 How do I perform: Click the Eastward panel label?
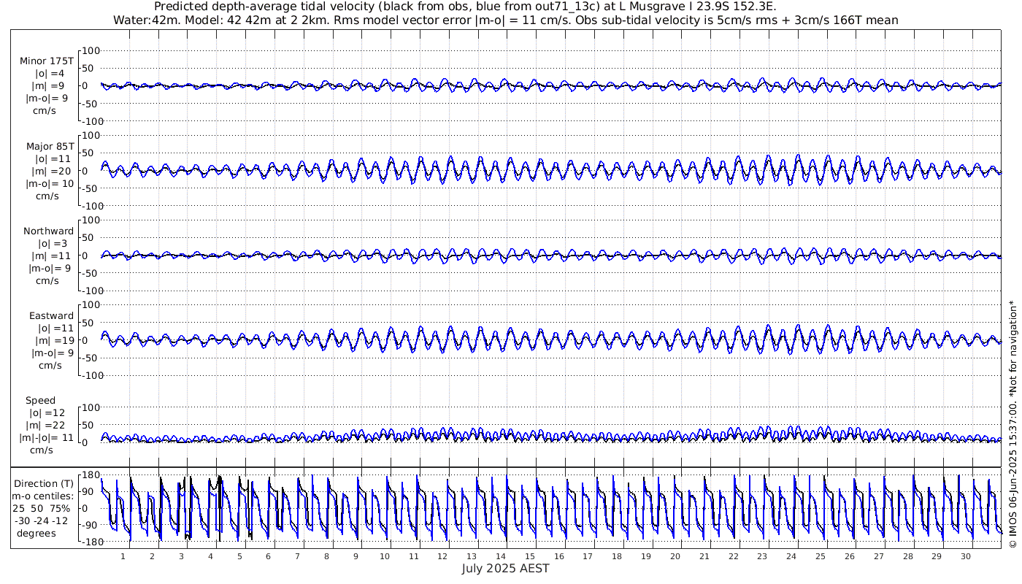pyautogui.click(x=51, y=315)
